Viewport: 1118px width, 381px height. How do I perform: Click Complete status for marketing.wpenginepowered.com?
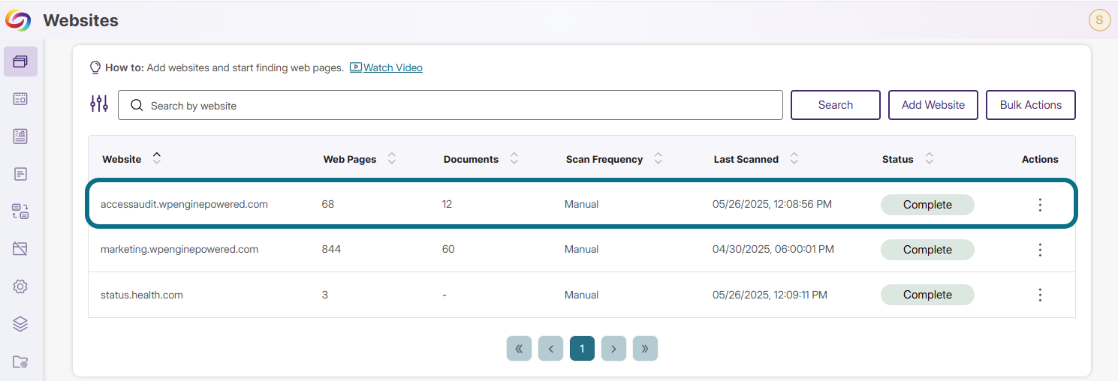(927, 250)
